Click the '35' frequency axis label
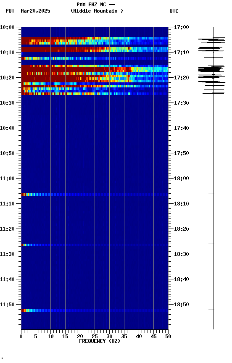Screen dimensions: 232x363 coord(124,337)
